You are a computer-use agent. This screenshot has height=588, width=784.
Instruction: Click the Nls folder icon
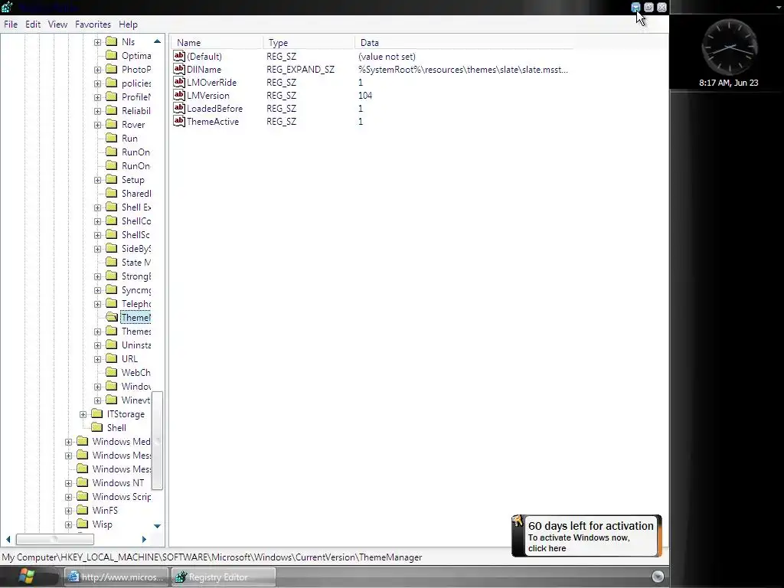pyautogui.click(x=112, y=41)
